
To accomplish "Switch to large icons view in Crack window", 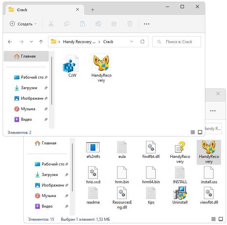I will tap(200, 132).
